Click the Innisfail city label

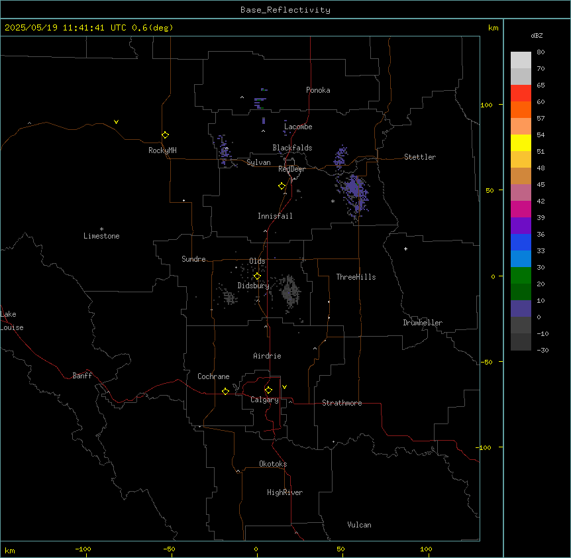(275, 216)
